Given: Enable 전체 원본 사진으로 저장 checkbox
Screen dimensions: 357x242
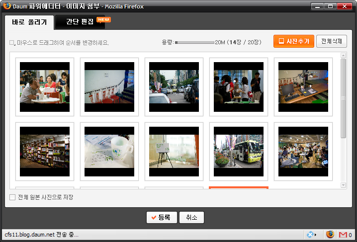Looking at the screenshot, I should point(12,197).
